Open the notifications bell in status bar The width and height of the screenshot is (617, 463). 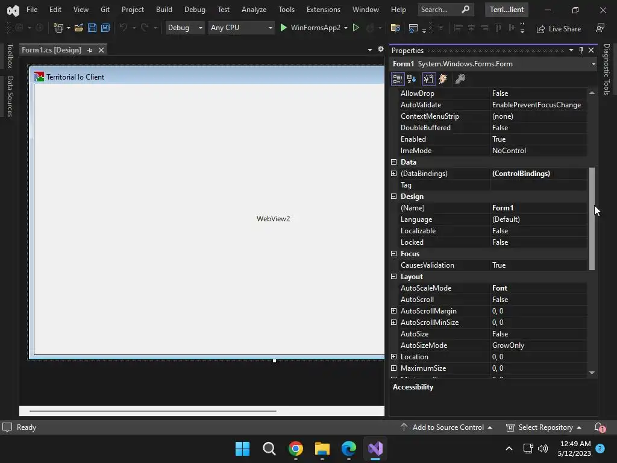(600, 427)
